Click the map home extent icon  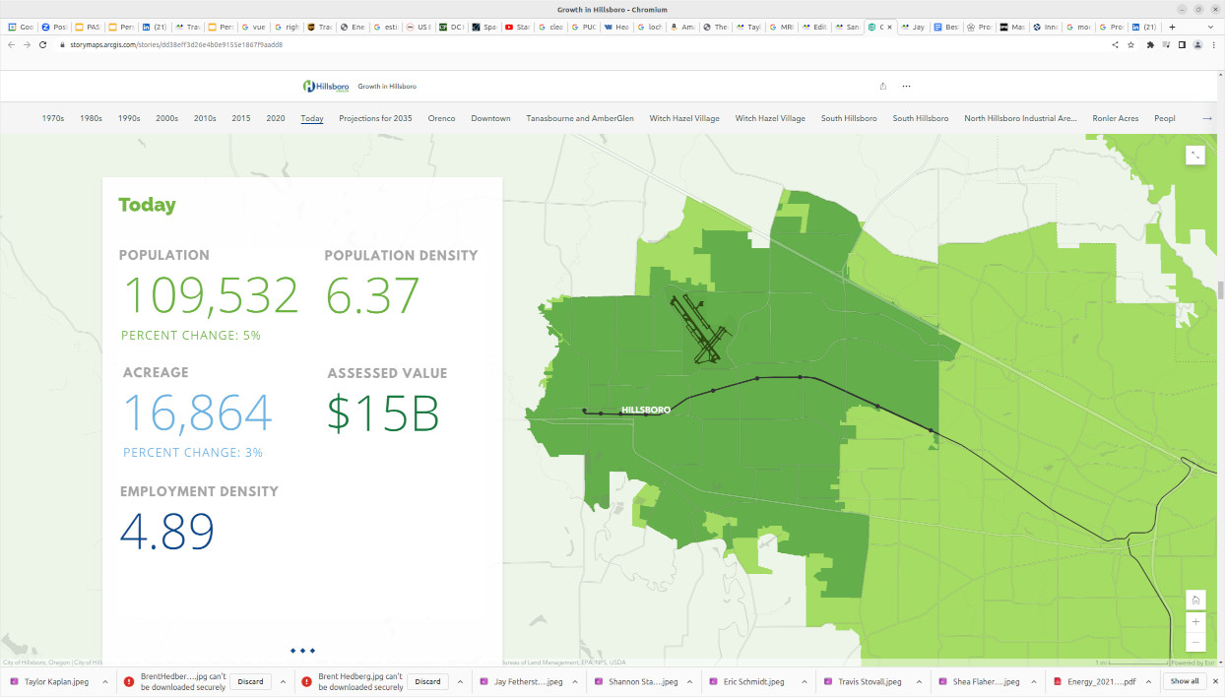click(x=1194, y=601)
